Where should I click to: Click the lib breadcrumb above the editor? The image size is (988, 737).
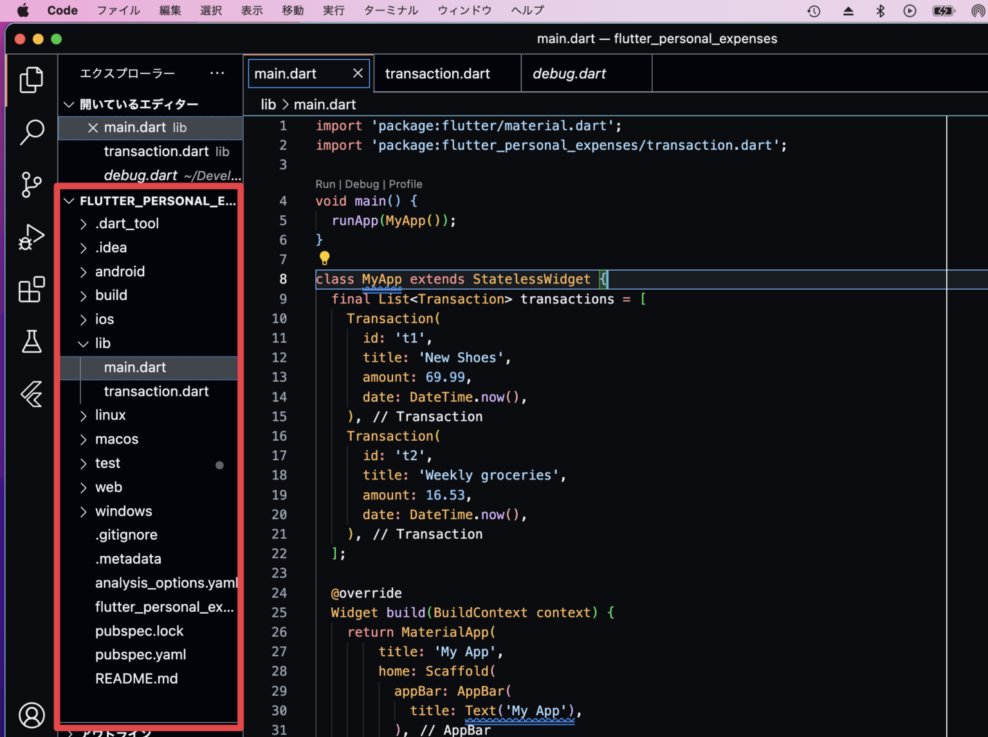268,104
